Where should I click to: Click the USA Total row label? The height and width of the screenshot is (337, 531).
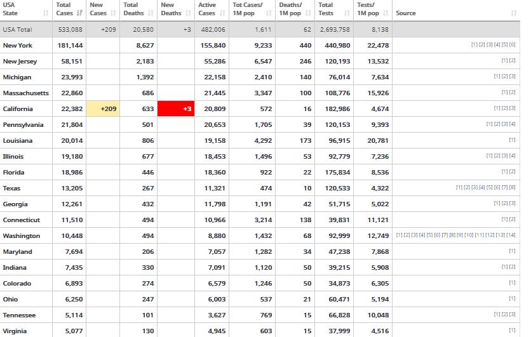point(17,30)
